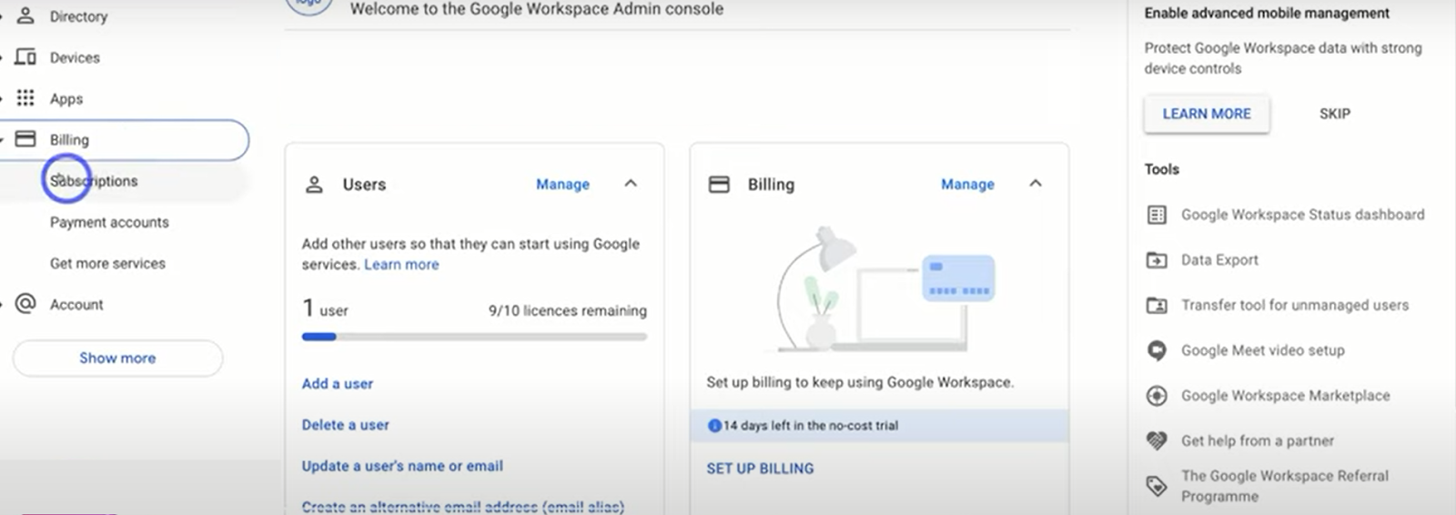The width and height of the screenshot is (1456, 515).
Task: Click the SET UP BILLING button
Action: click(x=760, y=469)
